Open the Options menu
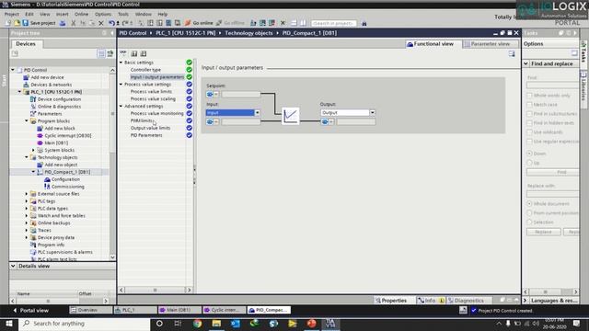Screen dimensions: 589x331 click(x=102, y=14)
